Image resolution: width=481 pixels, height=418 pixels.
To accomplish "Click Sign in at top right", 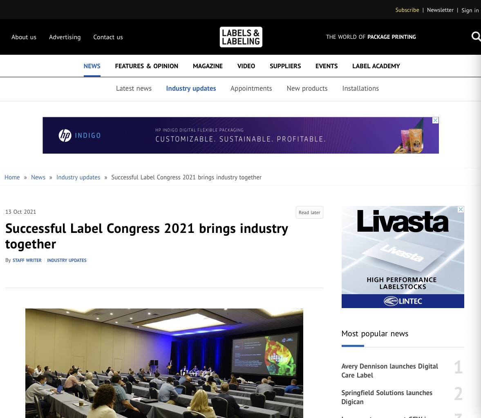I will point(470,10).
